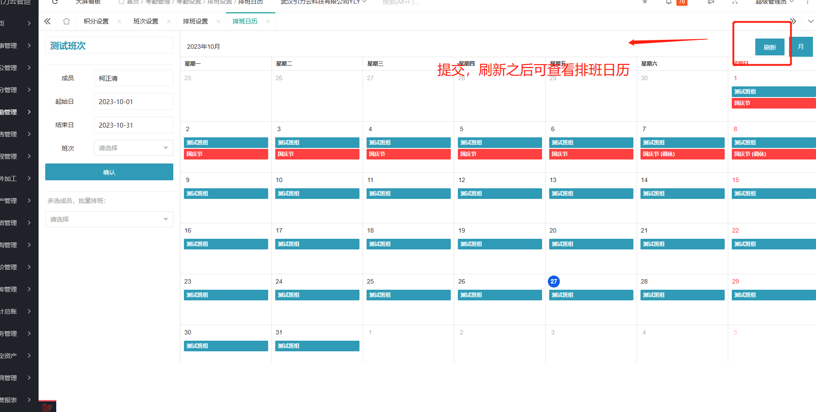The height and width of the screenshot is (412, 816).
Task: Select the highlighted day 27 in calendar
Action: click(554, 281)
